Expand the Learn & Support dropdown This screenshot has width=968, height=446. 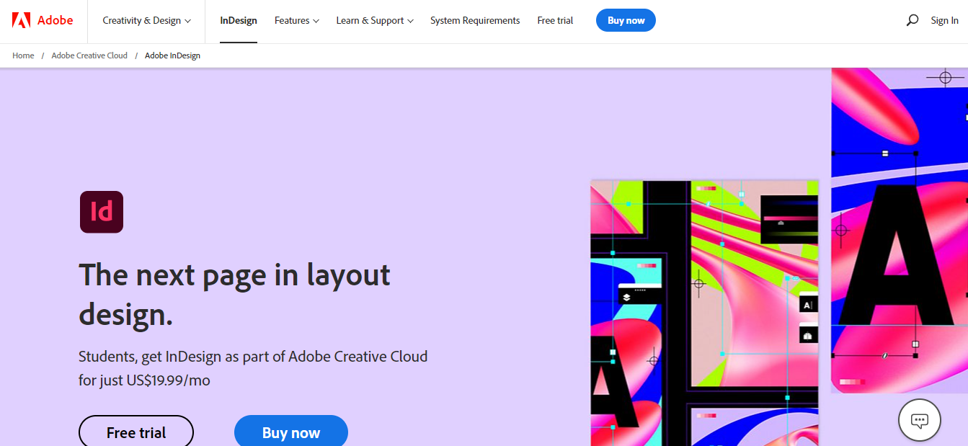375,20
